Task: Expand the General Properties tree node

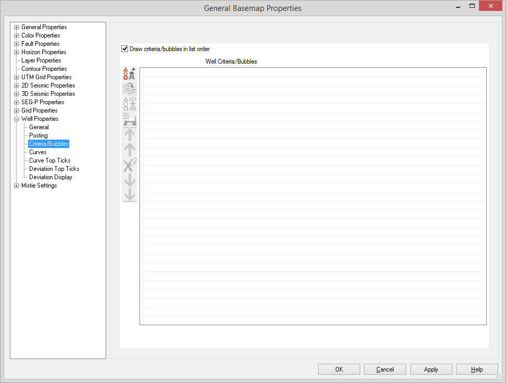Action: pyautogui.click(x=17, y=27)
